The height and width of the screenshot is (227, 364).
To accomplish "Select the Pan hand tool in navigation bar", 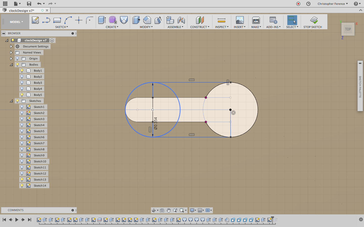I will [169, 210].
